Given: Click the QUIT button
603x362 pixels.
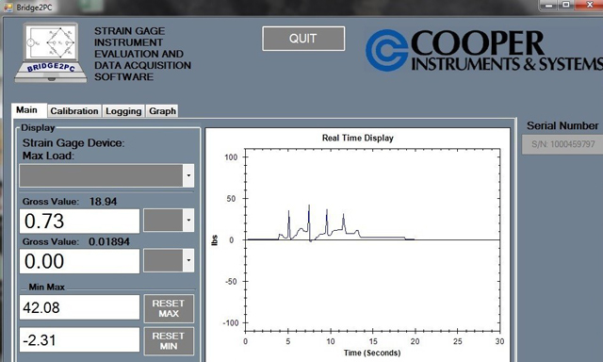Looking at the screenshot, I should coord(303,39).
